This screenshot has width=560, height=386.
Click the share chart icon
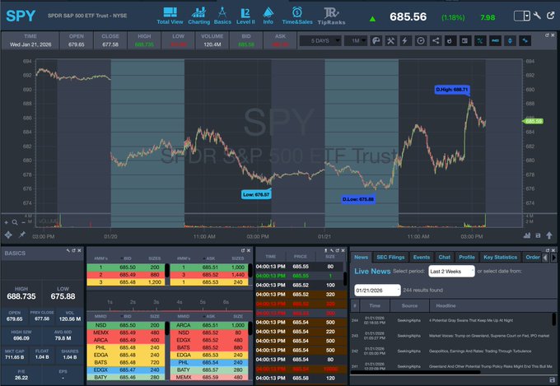tap(436, 40)
